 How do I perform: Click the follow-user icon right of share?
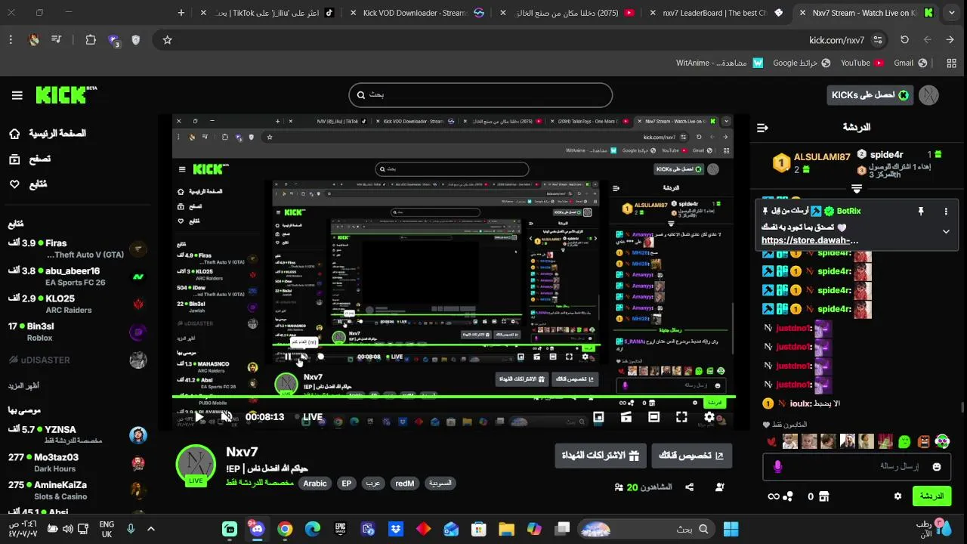coord(720,487)
